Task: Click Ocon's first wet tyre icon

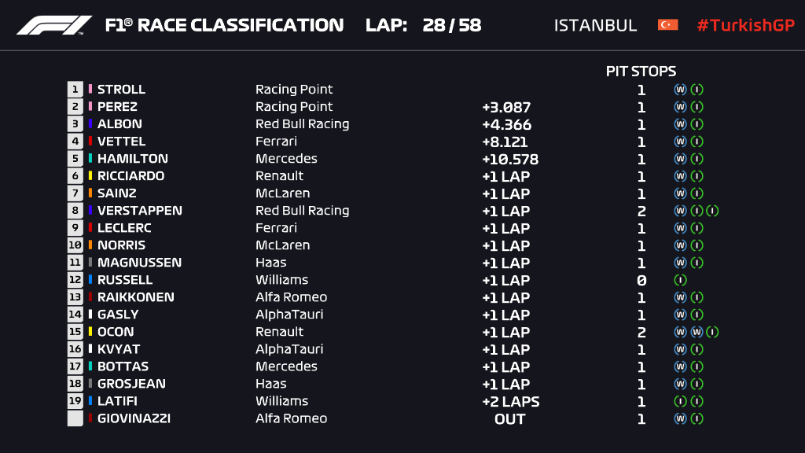Action: 680,332
